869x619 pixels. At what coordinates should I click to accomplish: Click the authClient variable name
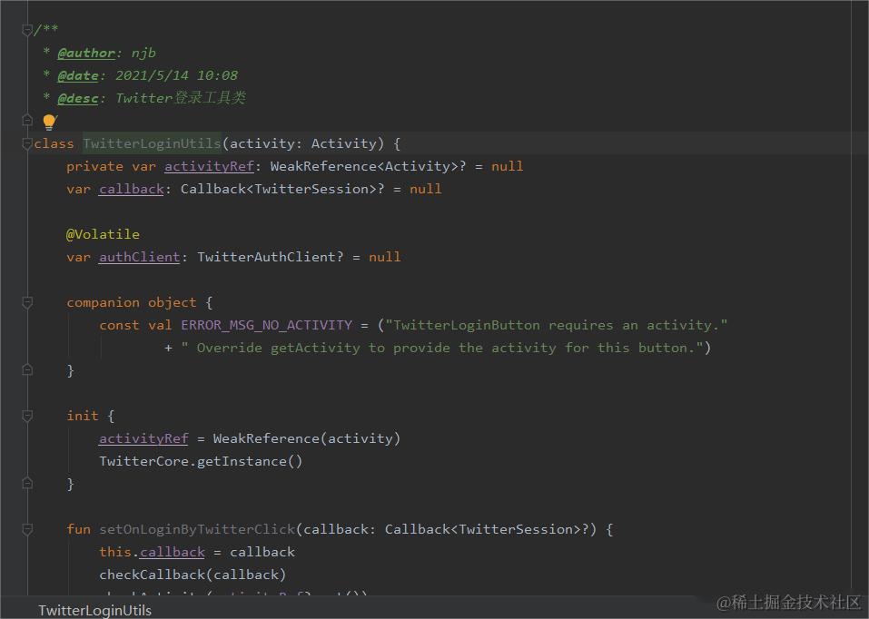pos(139,257)
